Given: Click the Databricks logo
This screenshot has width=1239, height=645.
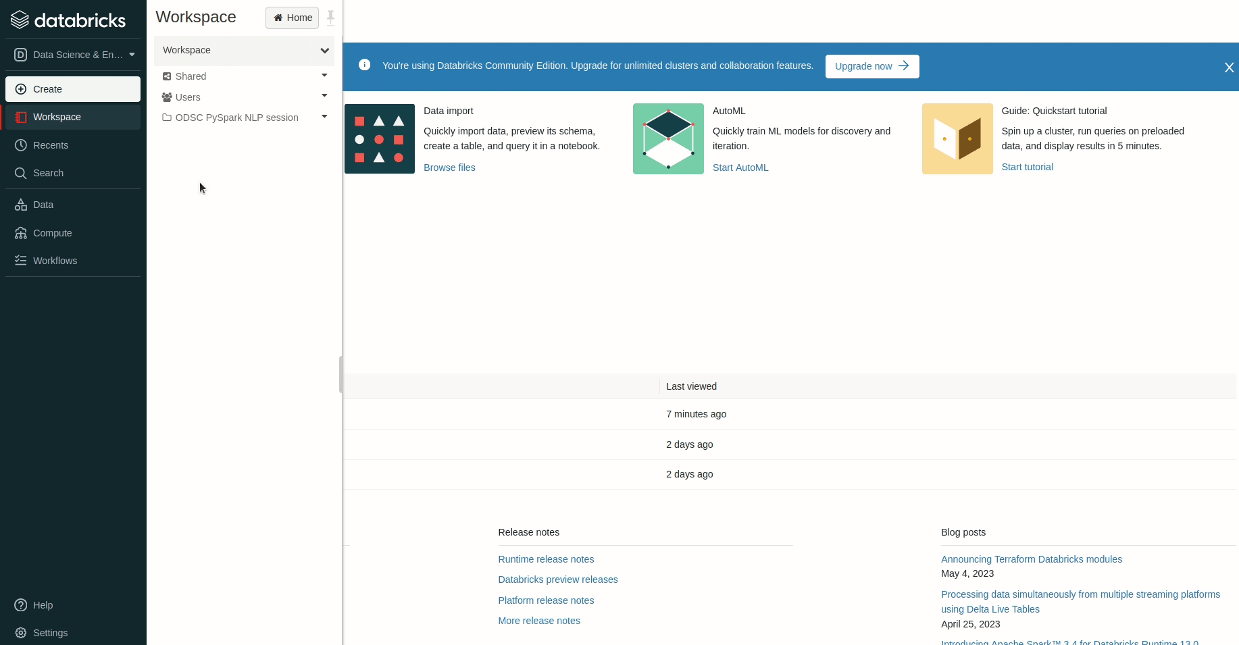Looking at the screenshot, I should (x=68, y=20).
